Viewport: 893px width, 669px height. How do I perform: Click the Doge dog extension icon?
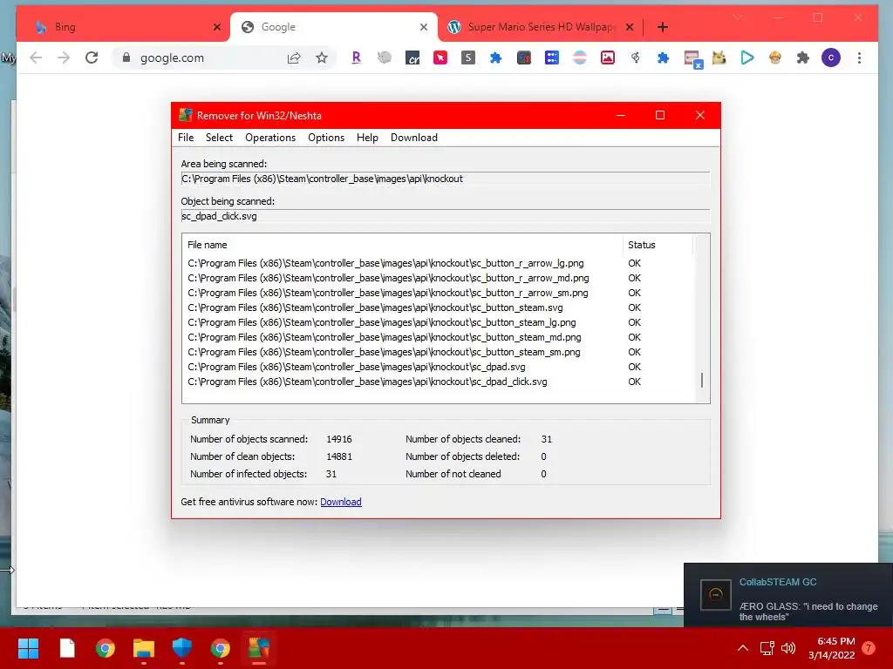[x=719, y=57]
